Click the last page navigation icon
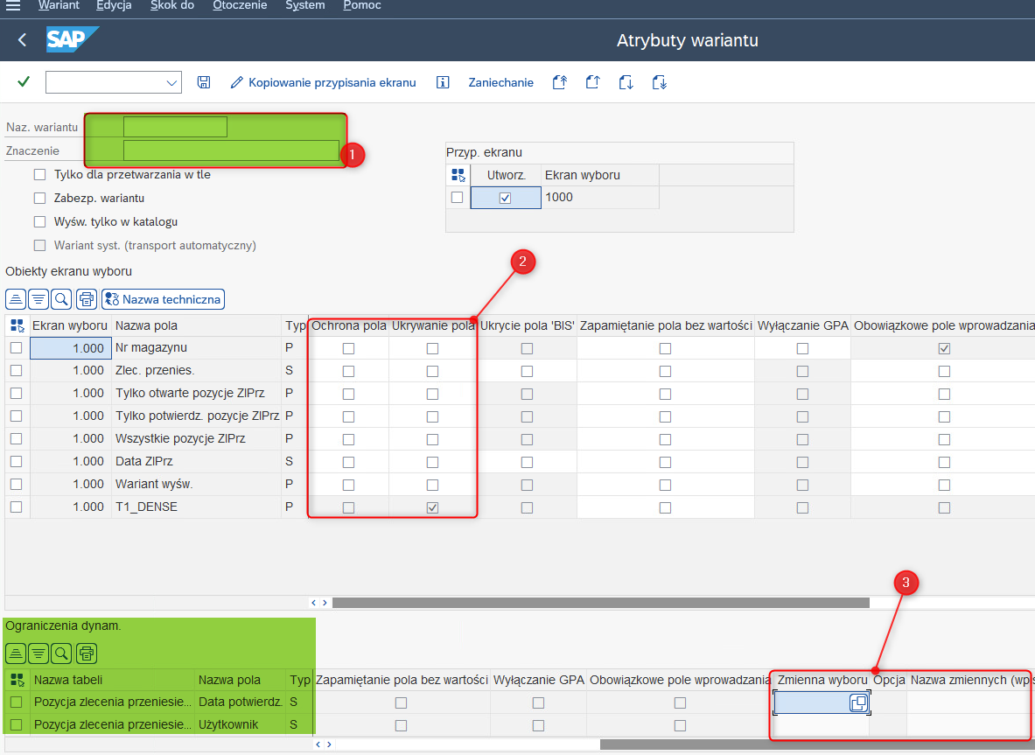 [660, 82]
